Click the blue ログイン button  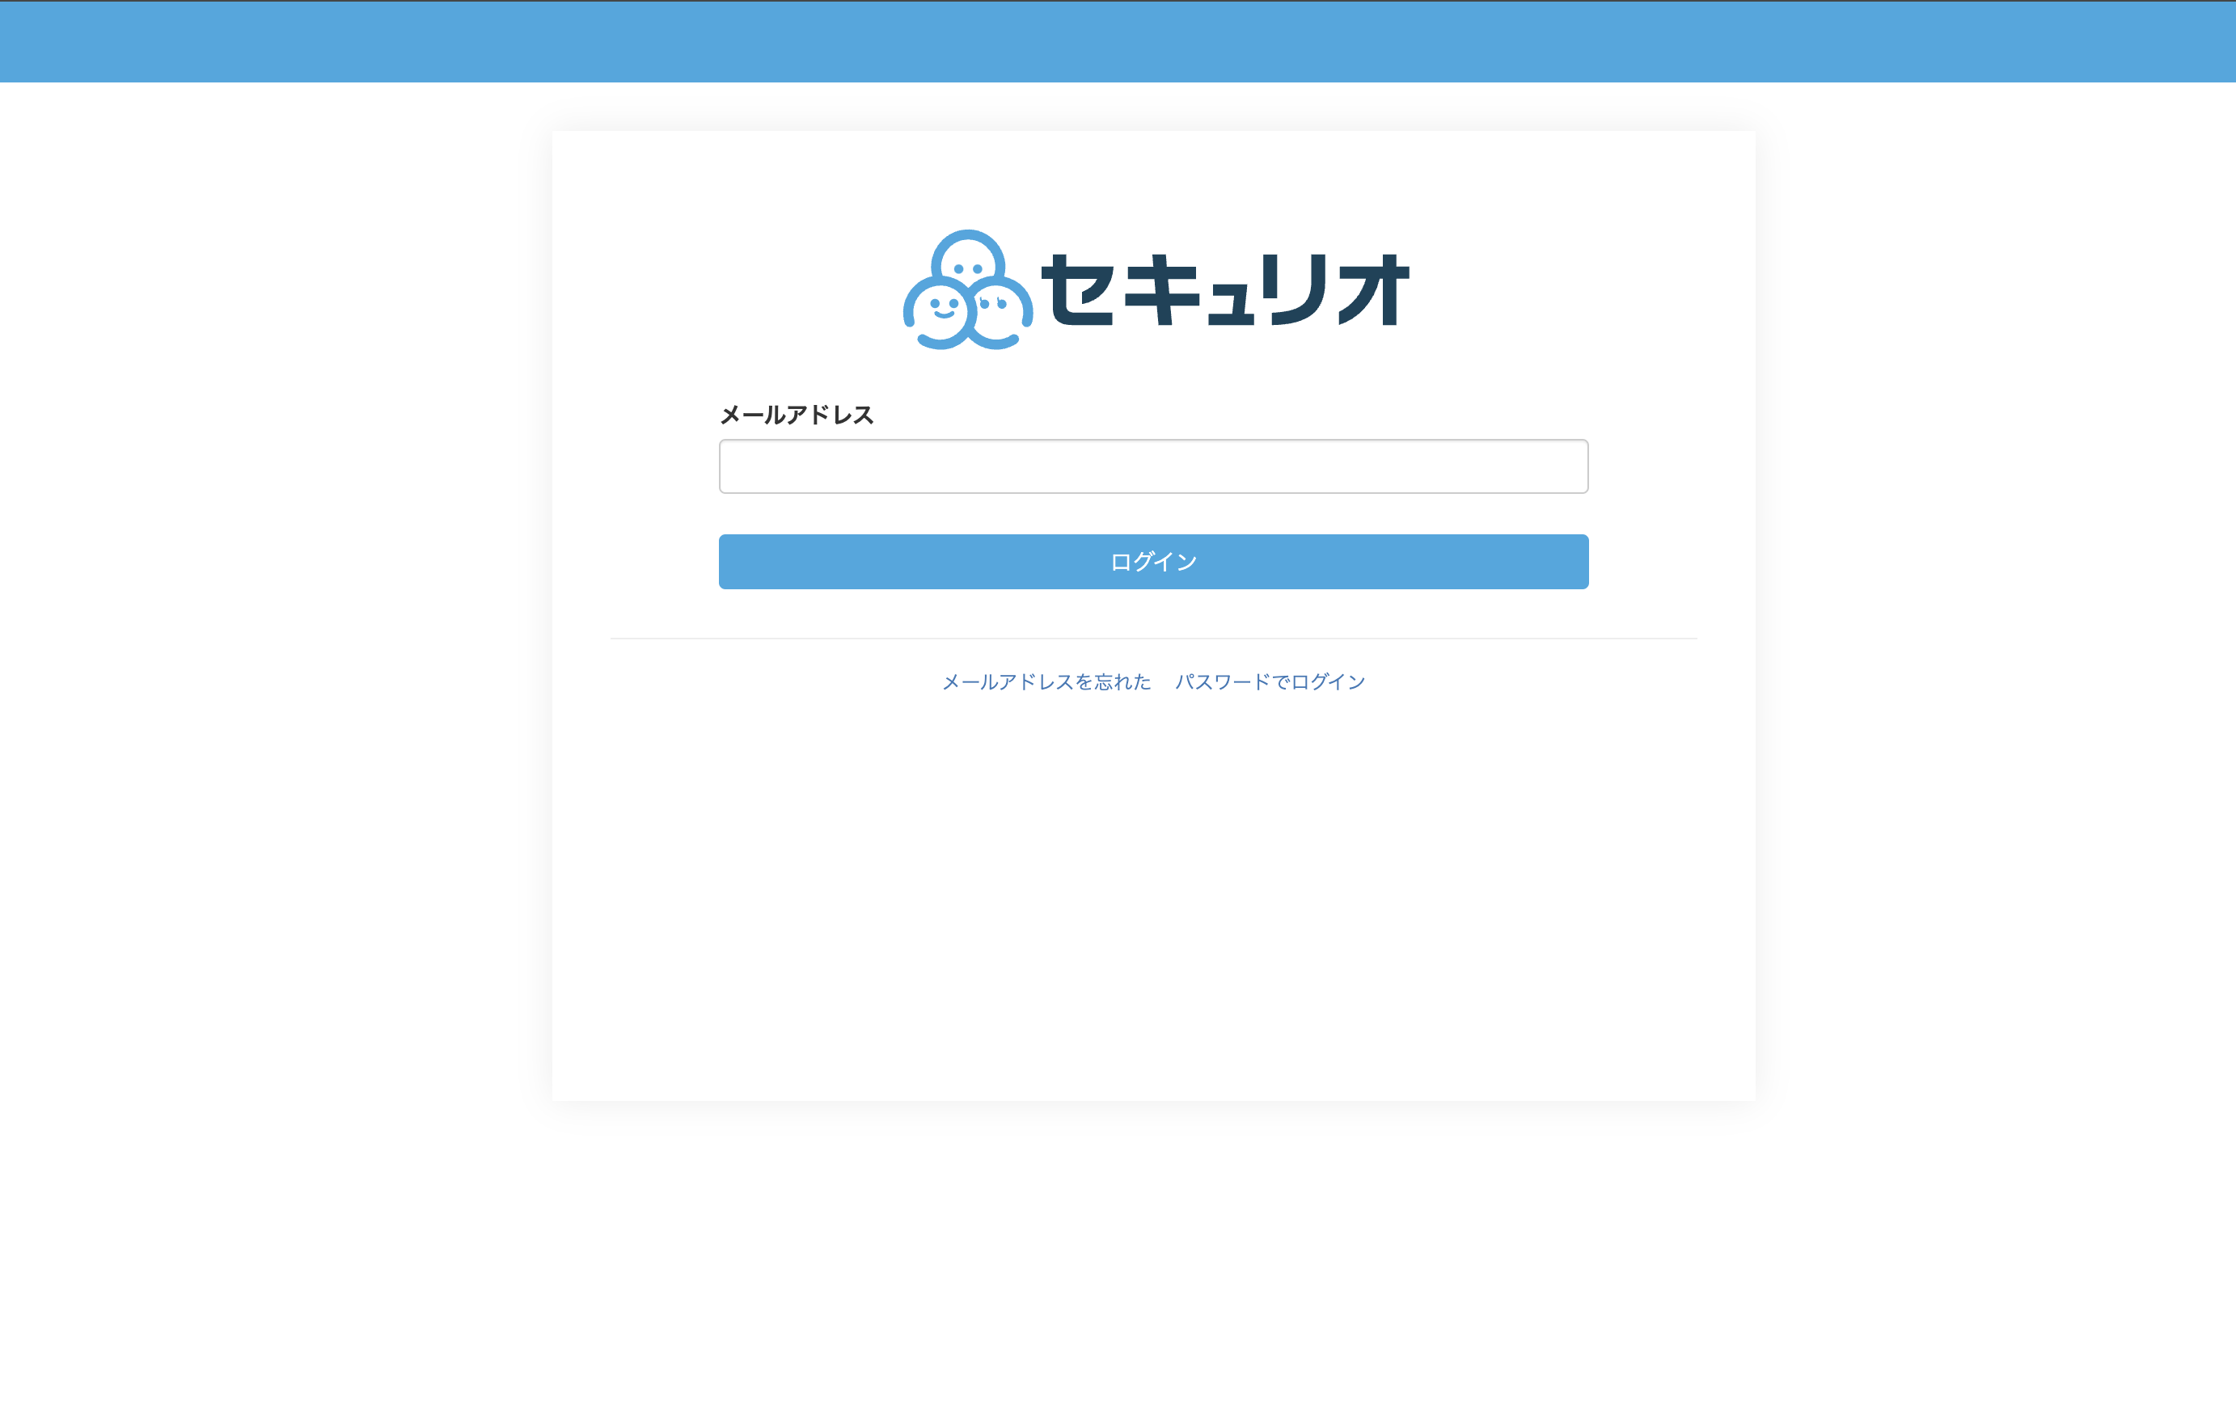coord(1153,562)
